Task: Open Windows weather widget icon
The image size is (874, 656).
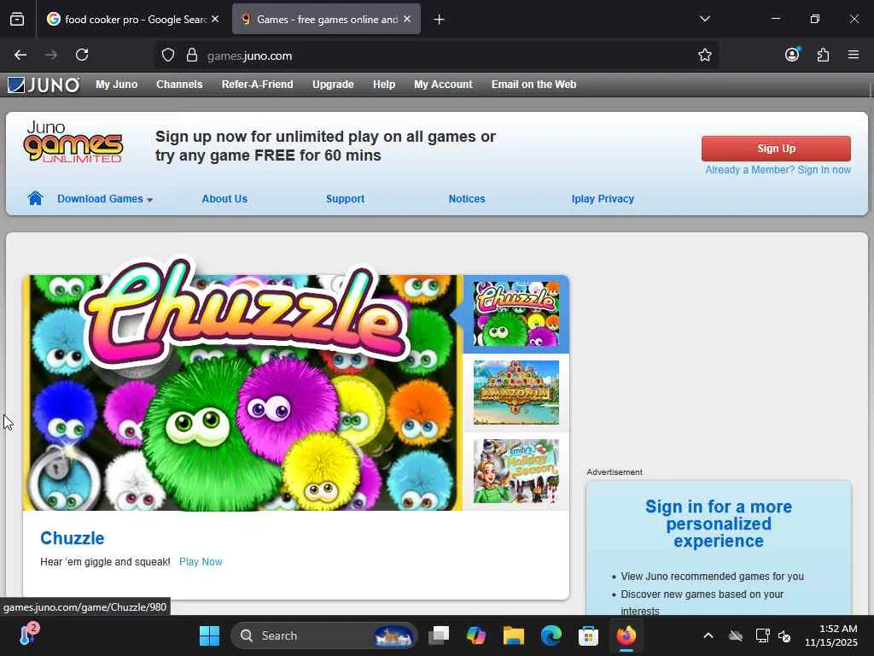Action: pos(28,635)
